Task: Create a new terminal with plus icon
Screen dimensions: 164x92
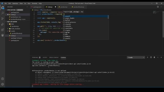Action: (x=148, y=57)
